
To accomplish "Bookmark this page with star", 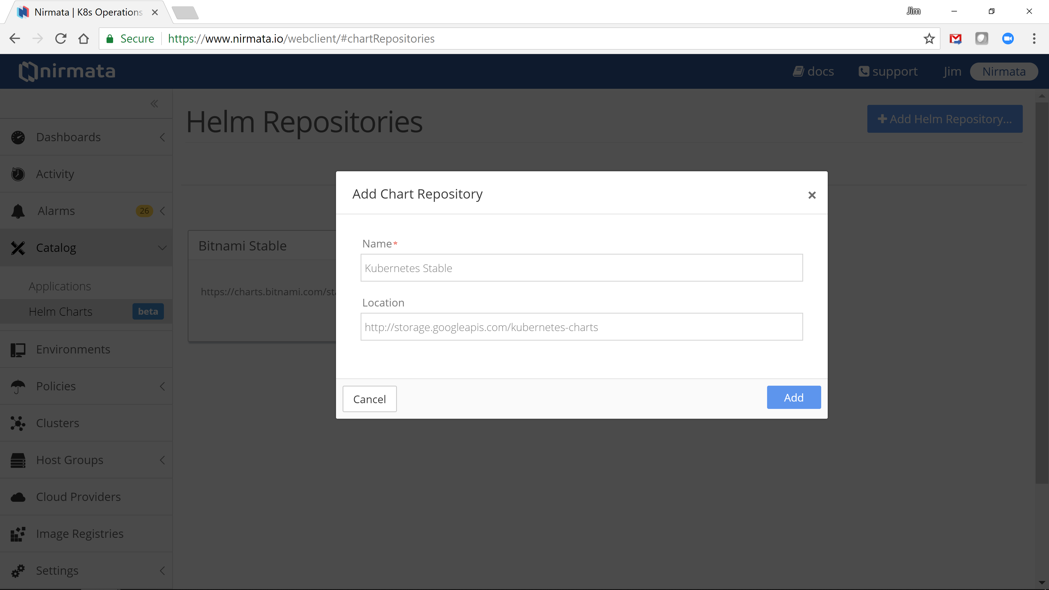I will [929, 39].
